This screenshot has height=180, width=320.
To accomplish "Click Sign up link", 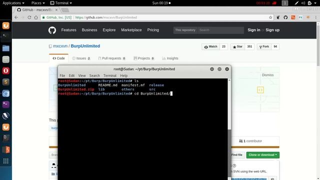I will [272, 30].
